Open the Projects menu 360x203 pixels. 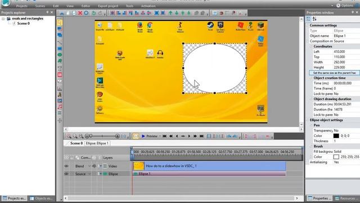tap(21, 6)
